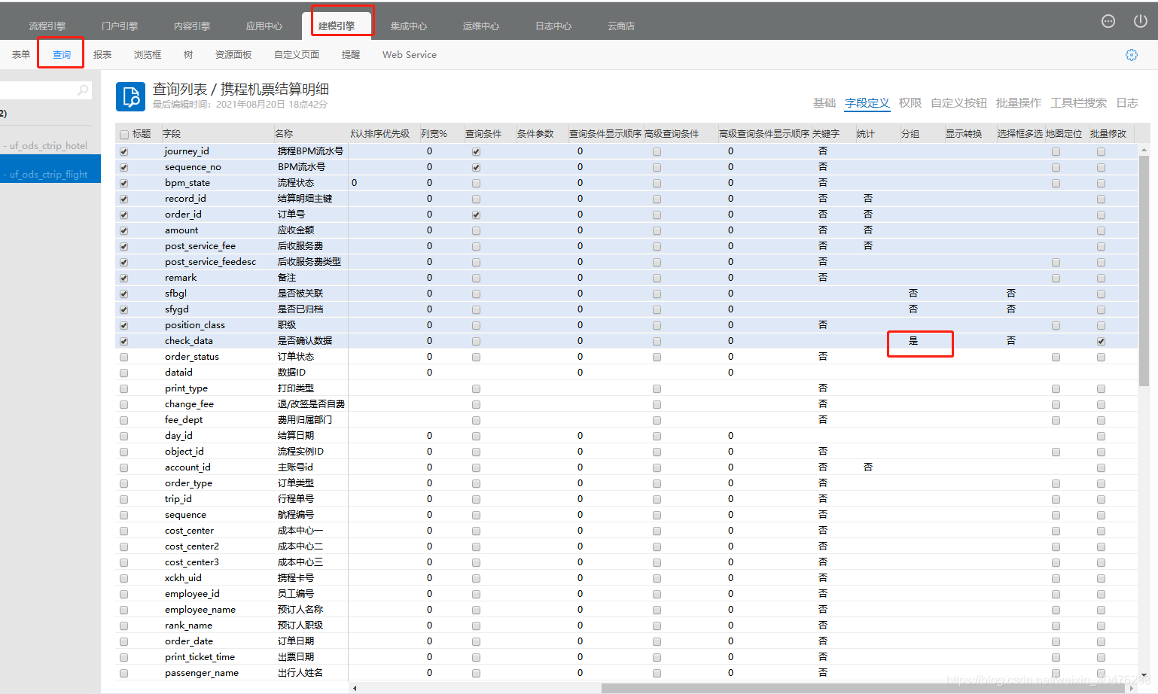Open the 基础 settings tab
This screenshot has height=694, width=1158.
coord(824,103)
